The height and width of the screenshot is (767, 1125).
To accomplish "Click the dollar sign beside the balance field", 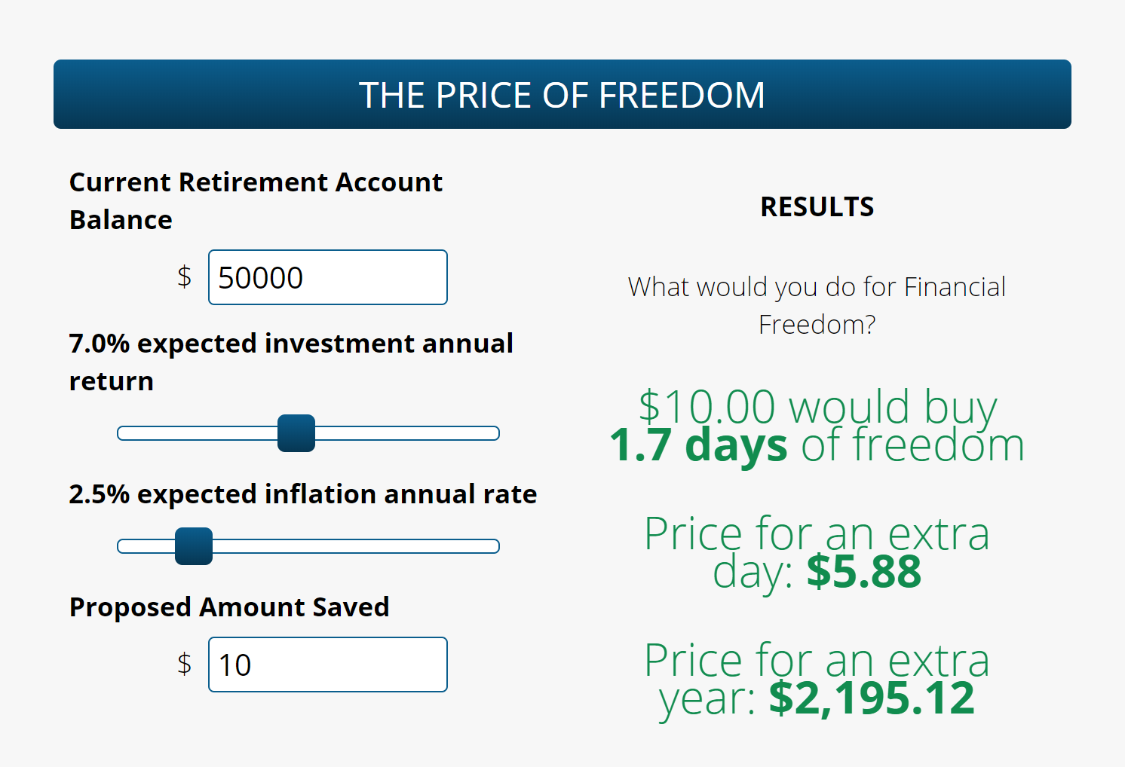I will click(185, 277).
